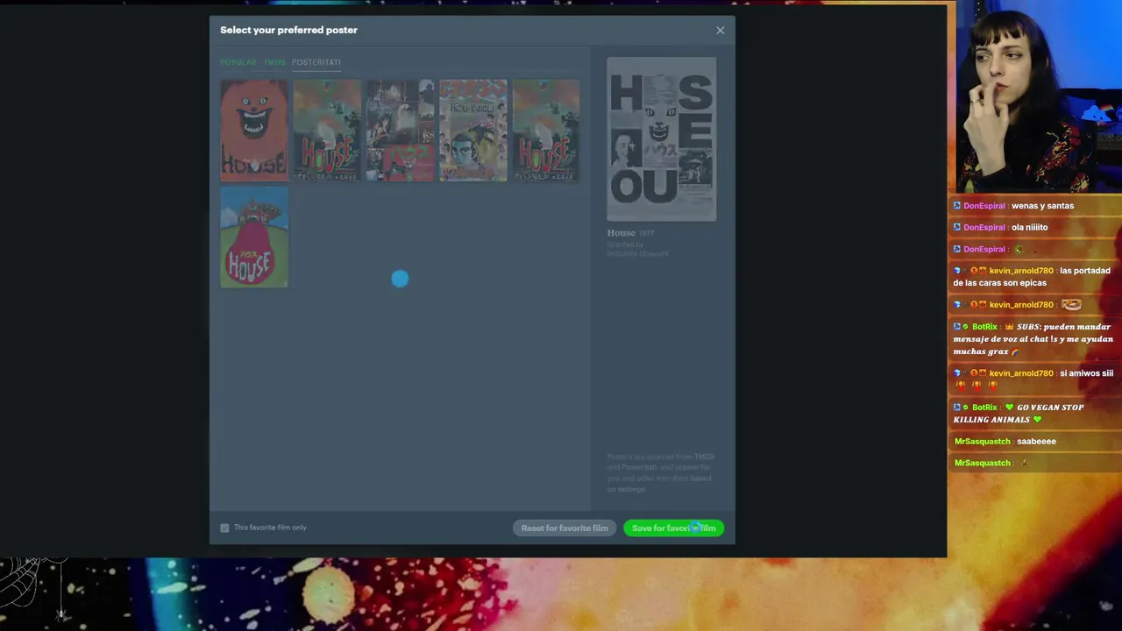Click BotRix's 'GO VEGAN STOP KILLING ANIMALS' message
Image resolution: width=1122 pixels, height=631 pixels.
[x=1019, y=414]
